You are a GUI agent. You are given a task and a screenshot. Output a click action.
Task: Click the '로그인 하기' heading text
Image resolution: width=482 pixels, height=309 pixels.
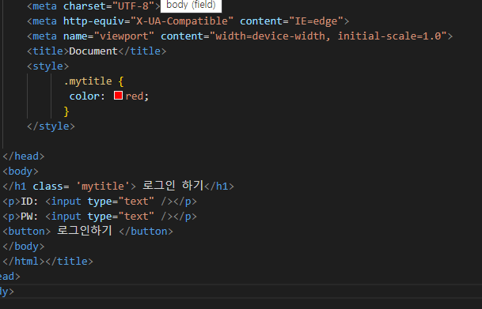[173, 186]
